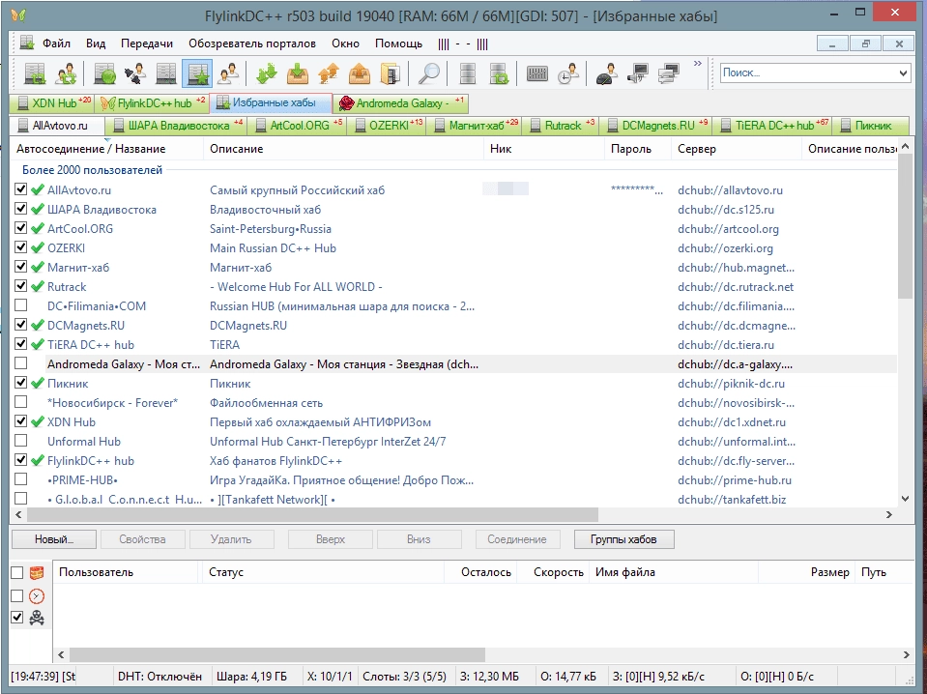Image resolution: width=927 pixels, height=694 pixels.
Task: Click the Новый... button
Action: click(x=54, y=539)
